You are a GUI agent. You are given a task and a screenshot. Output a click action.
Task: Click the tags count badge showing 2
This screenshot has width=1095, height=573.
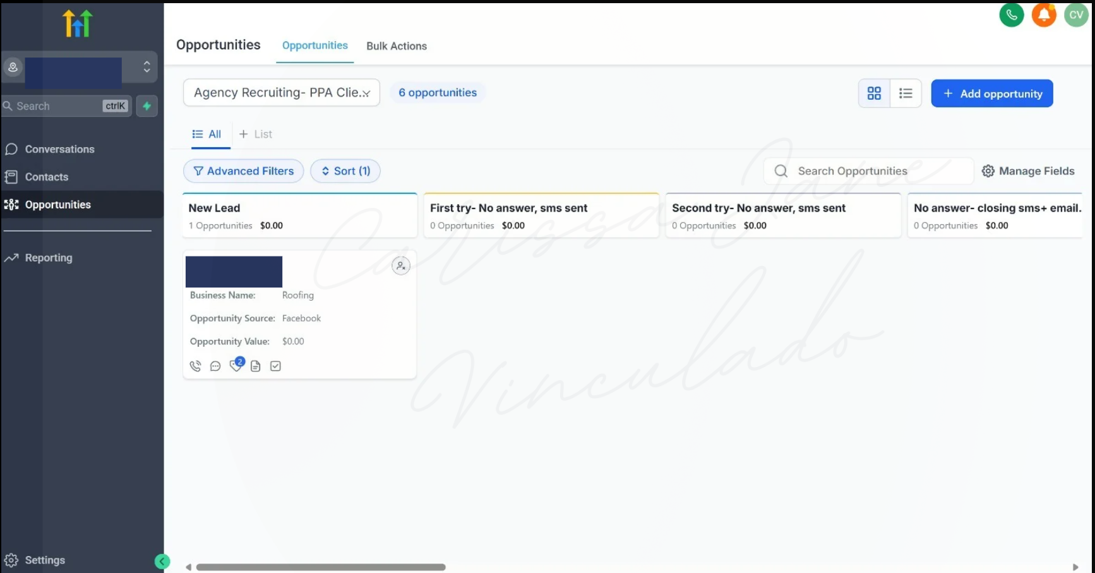pyautogui.click(x=240, y=361)
